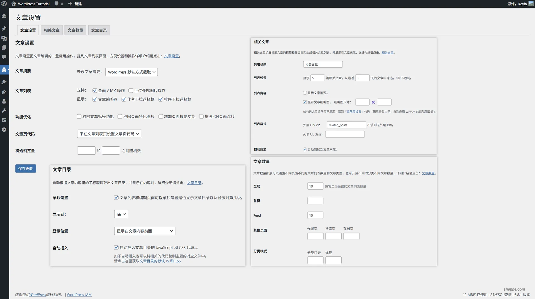Switch to the 相关文章 tab

pyautogui.click(x=52, y=30)
